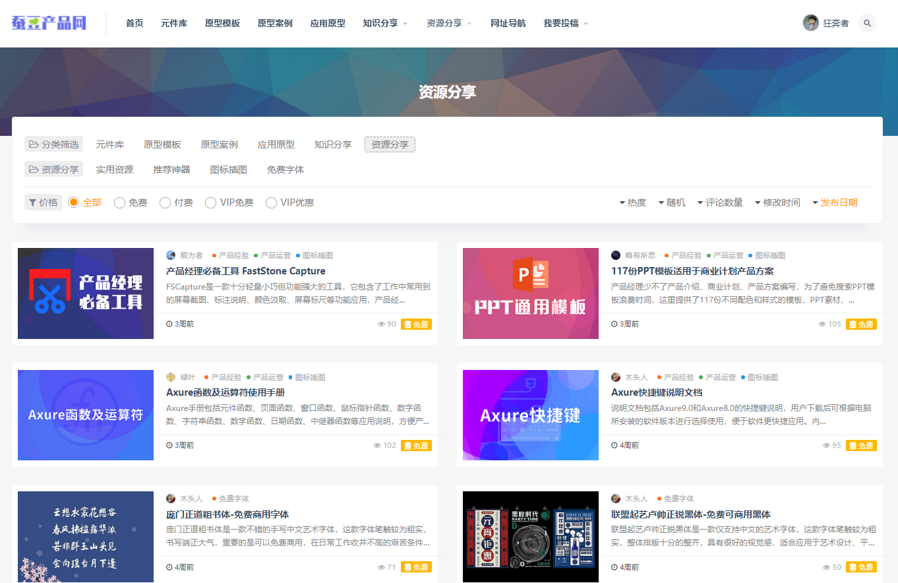Expand the 知识分享 nav dropdown
This screenshot has width=898, height=583.
(x=385, y=23)
